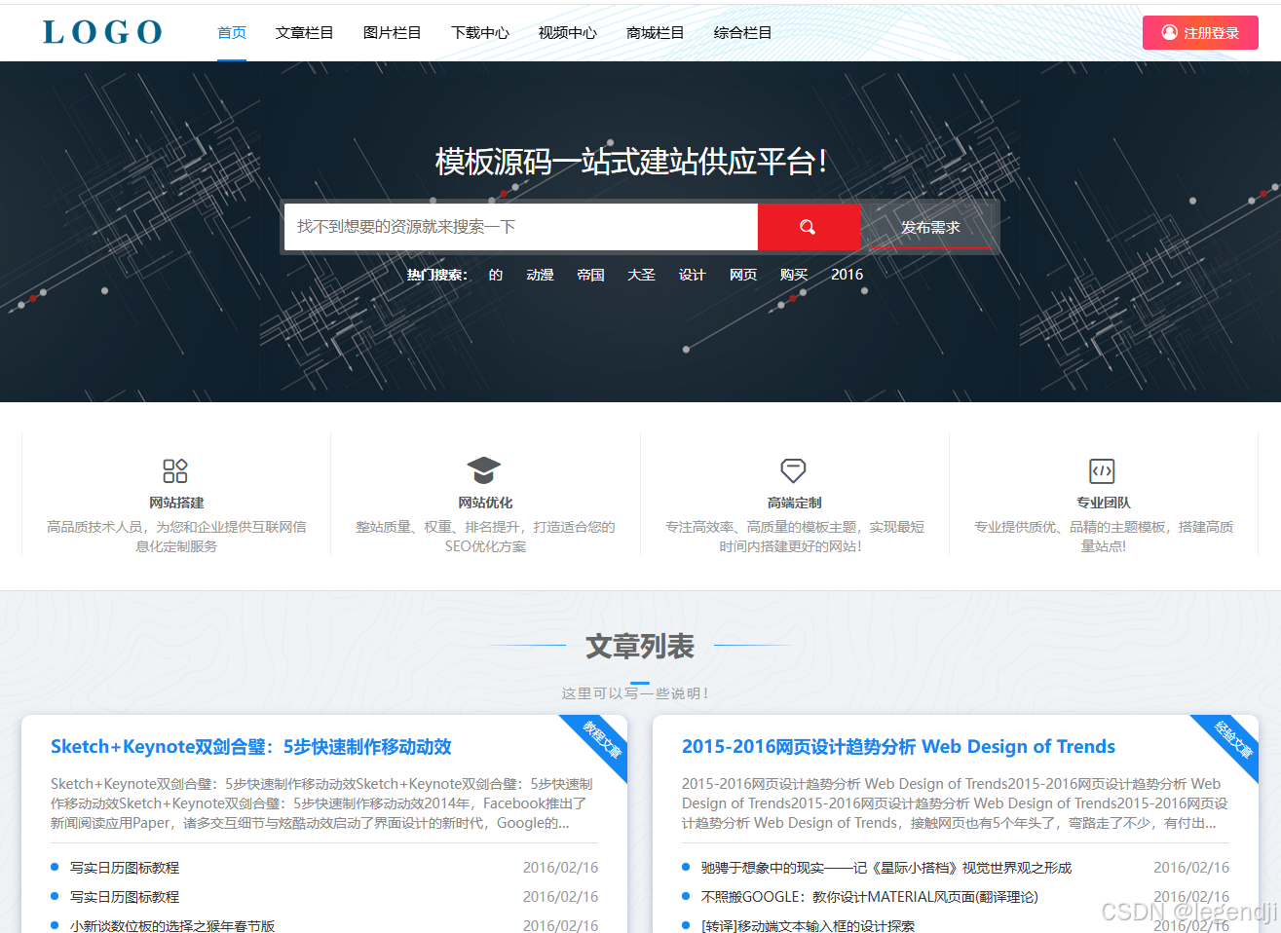Click the 注册登录 button

pyautogui.click(x=1200, y=32)
